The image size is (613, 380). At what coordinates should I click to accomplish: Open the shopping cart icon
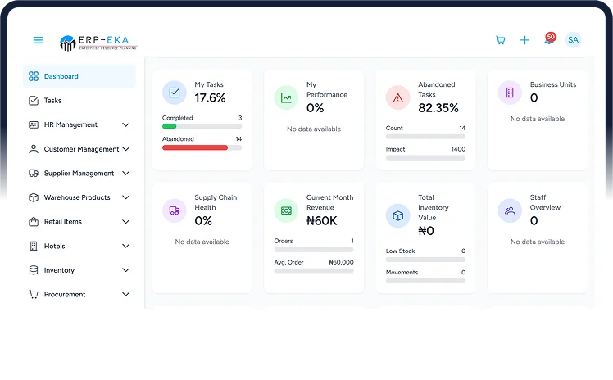pos(501,40)
